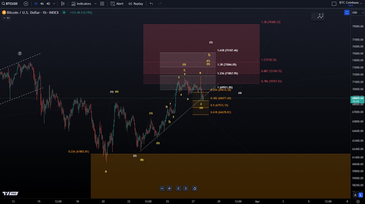Open the layout setup square icon
Viewport: 365px width, 204px height.
[334, 4]
